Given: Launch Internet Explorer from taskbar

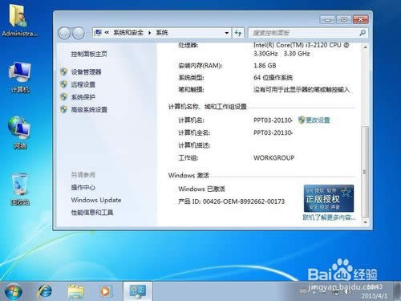Looking at the screenshot, I should tap(45, 291).
